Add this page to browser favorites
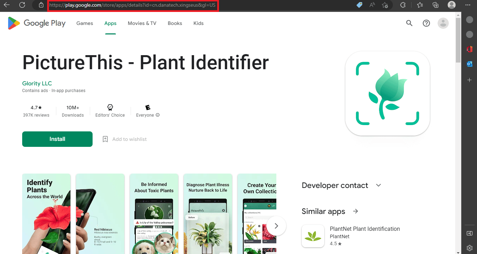The height and width of the screenshot is (254, 477). 385,5
